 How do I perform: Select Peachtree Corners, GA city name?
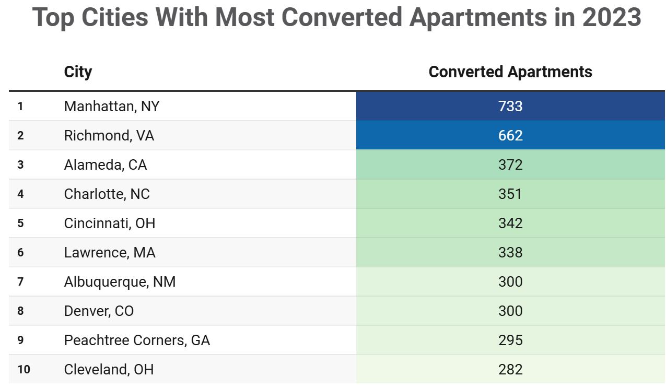pos(137,340)
